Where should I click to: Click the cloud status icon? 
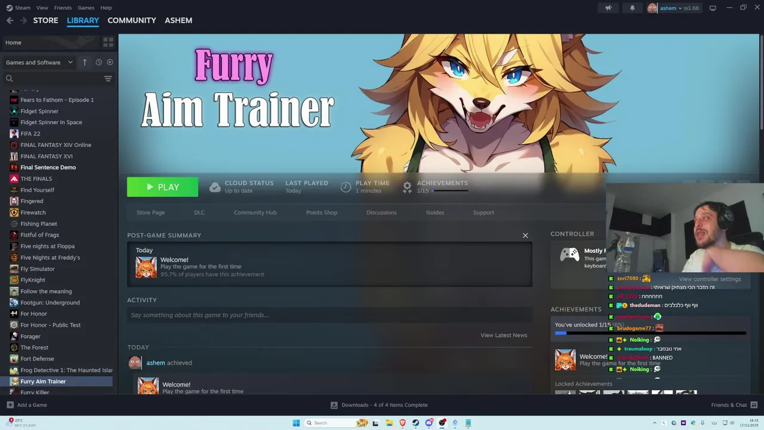(x=215, y=187)
